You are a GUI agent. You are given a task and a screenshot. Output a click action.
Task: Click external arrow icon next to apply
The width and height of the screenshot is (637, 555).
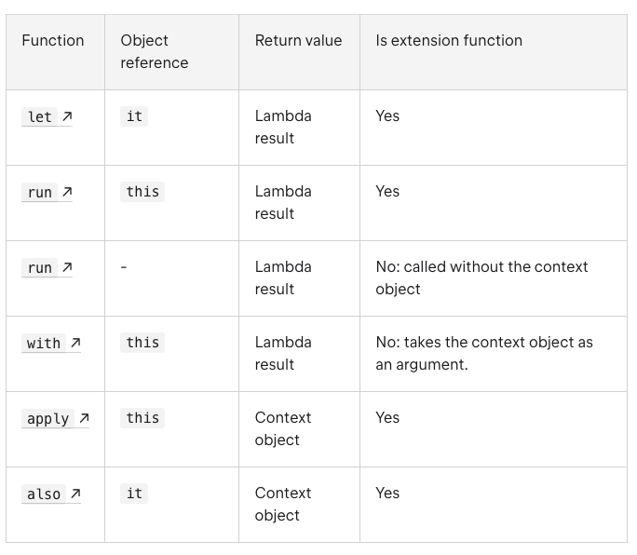coord(84,418)
